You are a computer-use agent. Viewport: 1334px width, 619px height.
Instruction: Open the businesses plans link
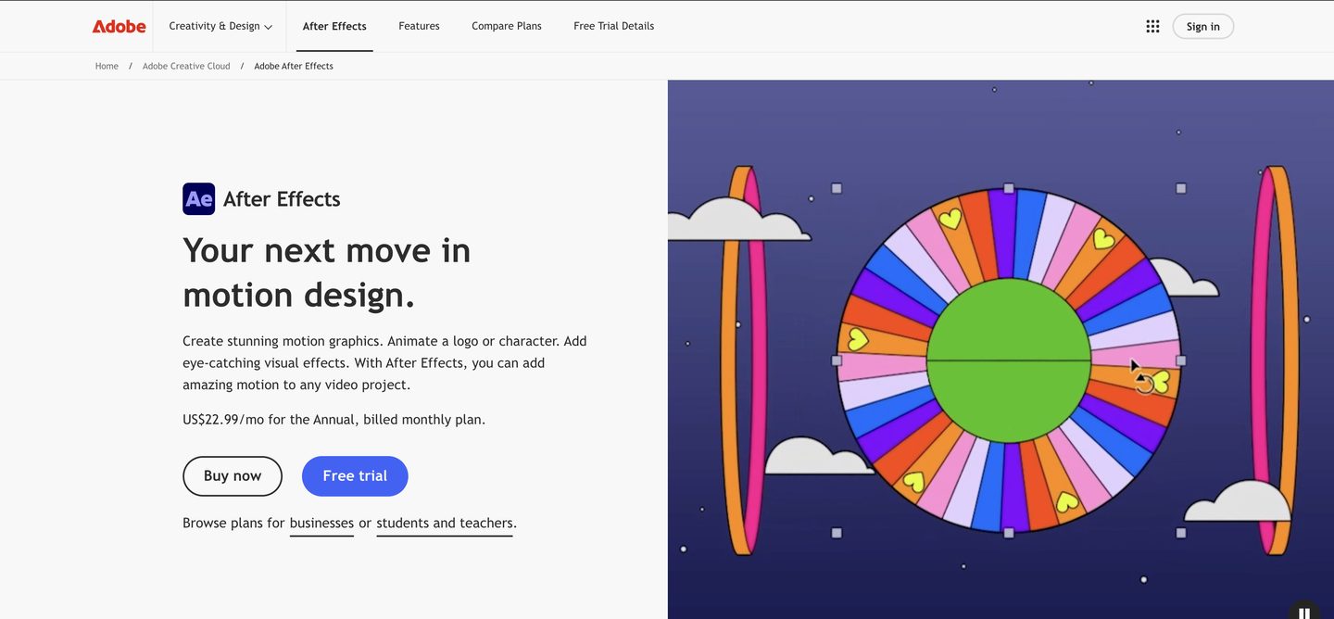pos(321,523)
